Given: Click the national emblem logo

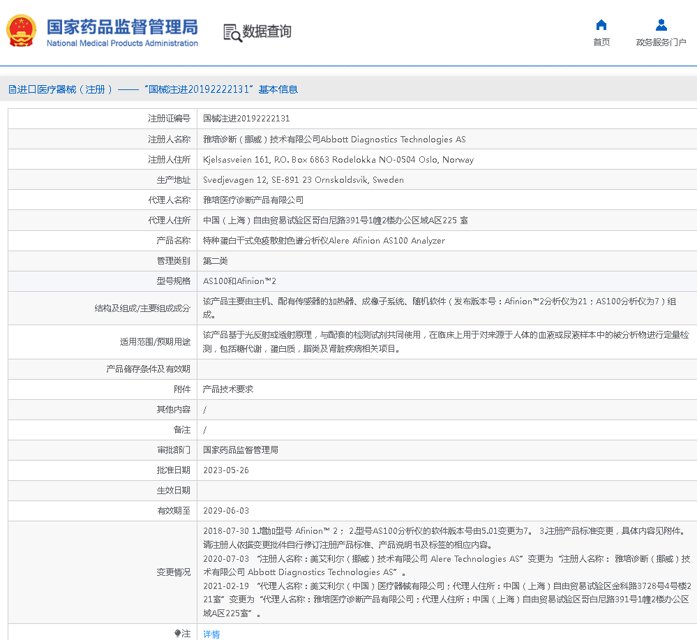Looking at the screenshot, I should (x=22, y=31).
